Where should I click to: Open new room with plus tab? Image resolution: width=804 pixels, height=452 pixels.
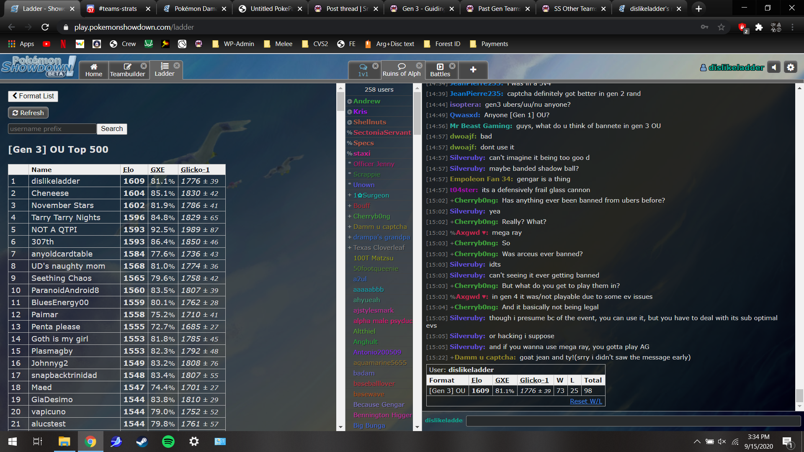pyautogui.click(x=473, y=70)
